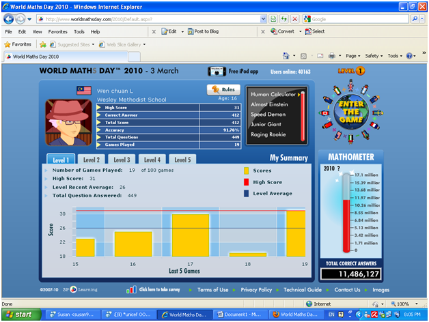This screenshot has height=322, width=429.
Task: Click the Convert toolbar button
Action: pos(282,31)
